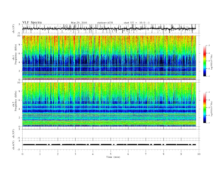This screenshot has width=224, height=173.
Task: Click the "ch.4(V)" axis label
Action: [13, 145]
